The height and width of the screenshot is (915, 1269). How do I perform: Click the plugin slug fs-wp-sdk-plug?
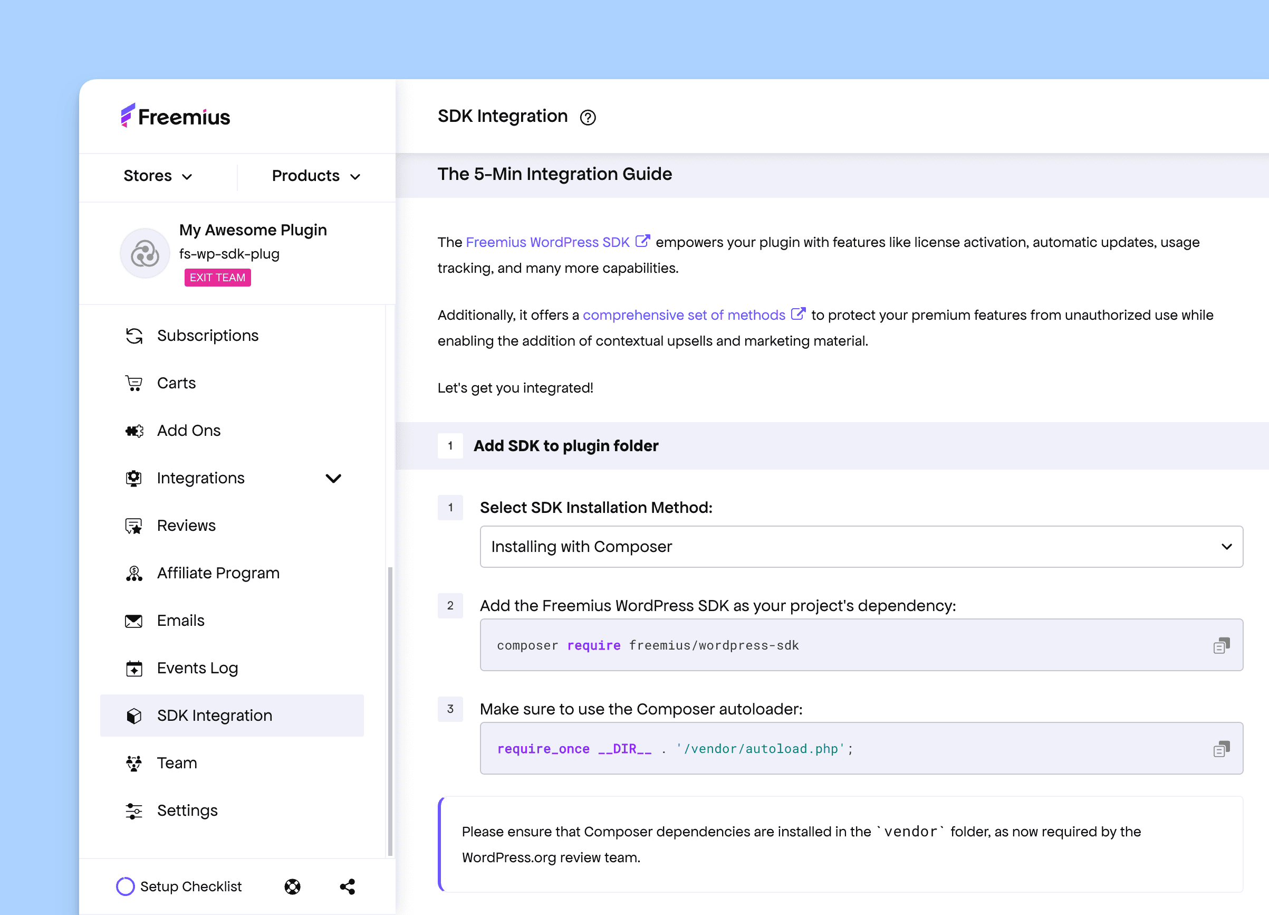click(x=229, y=254)
